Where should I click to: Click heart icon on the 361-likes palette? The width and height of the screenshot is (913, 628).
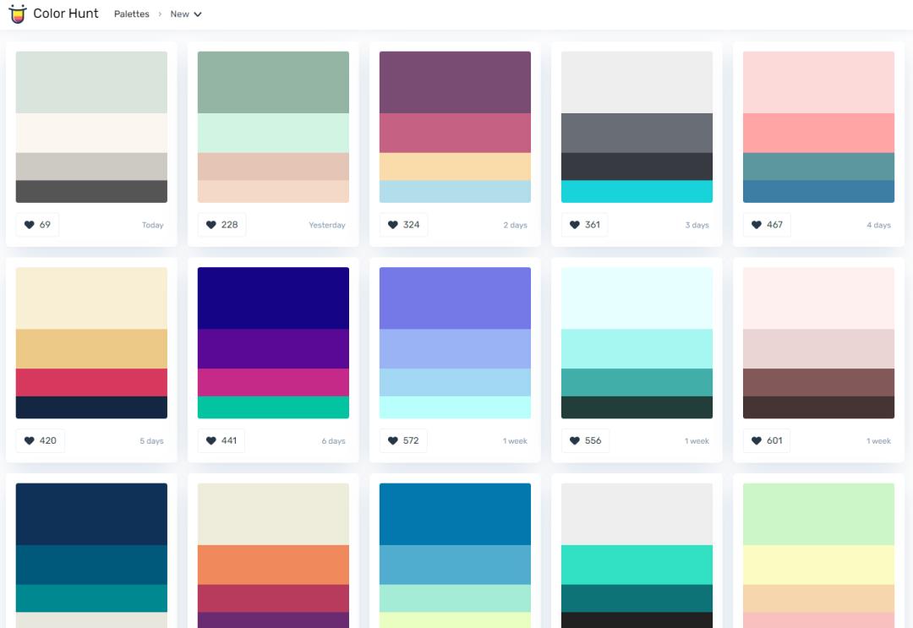tap(575, 225)
